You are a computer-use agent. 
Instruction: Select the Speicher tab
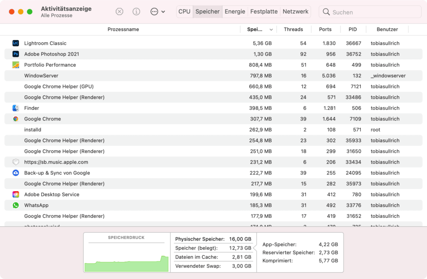208,12
